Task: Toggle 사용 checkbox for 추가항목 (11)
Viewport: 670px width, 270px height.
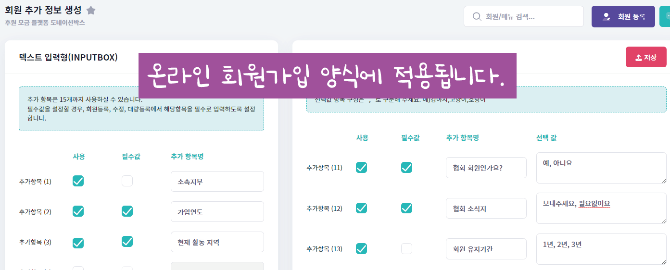Action: 361,167
